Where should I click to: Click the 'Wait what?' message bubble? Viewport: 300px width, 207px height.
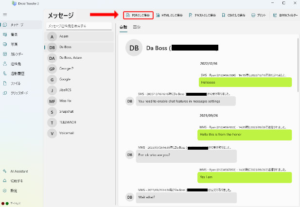[186, 197]
